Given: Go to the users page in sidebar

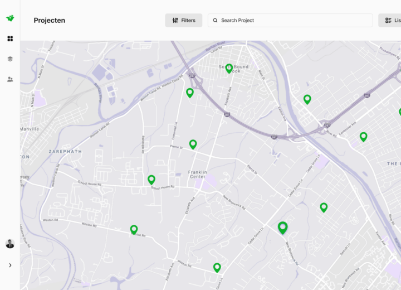Looking at the screenshot, I should coord(10,79).
